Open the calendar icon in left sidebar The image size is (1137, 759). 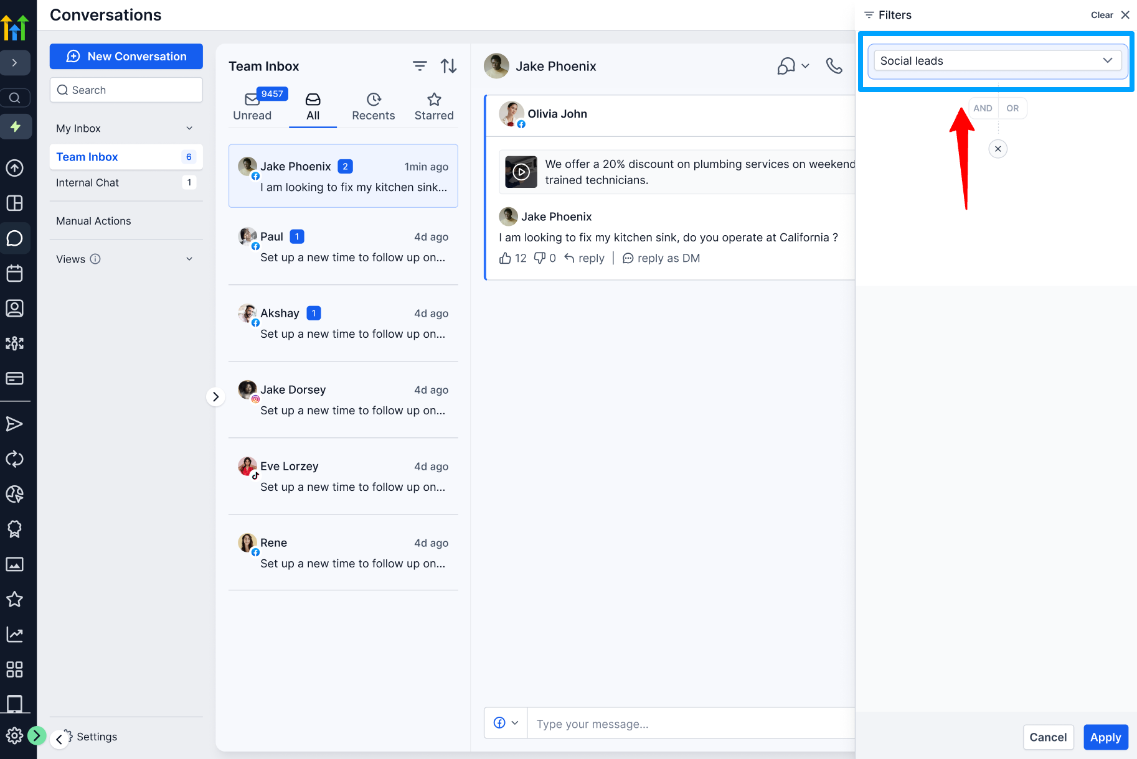tap(15, 273)
